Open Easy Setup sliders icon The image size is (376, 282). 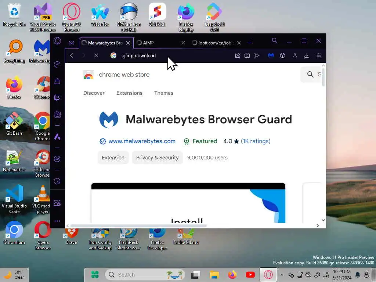(319, 55)
